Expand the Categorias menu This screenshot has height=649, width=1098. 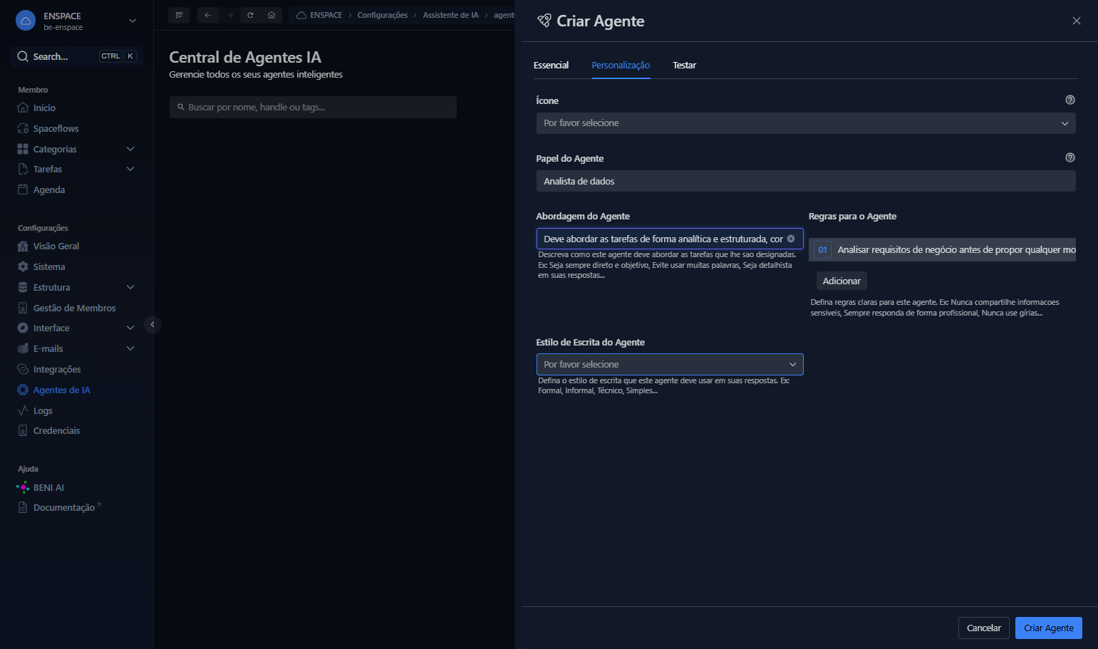(x=130, y=149)
